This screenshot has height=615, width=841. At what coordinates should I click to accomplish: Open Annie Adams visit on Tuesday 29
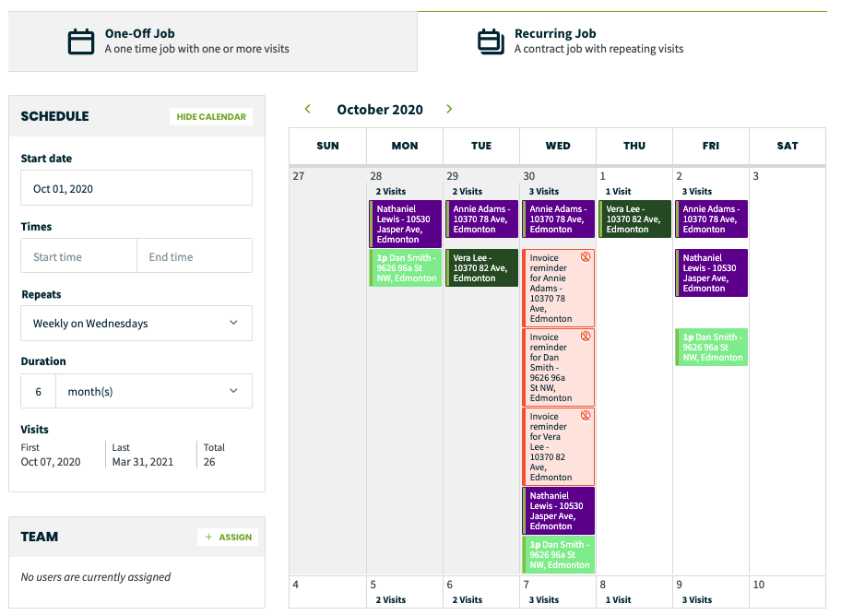[x=481, y=219]
